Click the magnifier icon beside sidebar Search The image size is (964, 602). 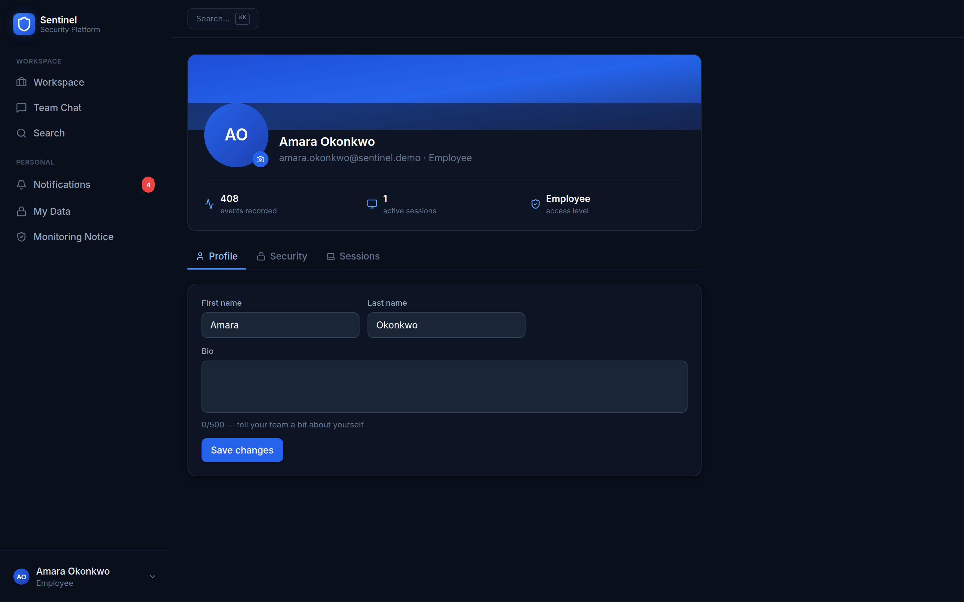tap(21, 133)
